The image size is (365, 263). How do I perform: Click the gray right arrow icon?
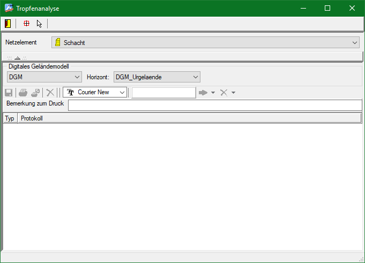(203, 93)
